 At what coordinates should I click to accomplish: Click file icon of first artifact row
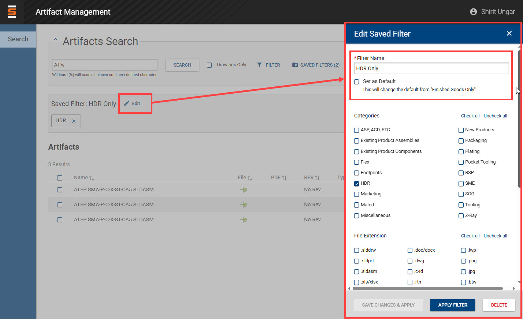244,189
